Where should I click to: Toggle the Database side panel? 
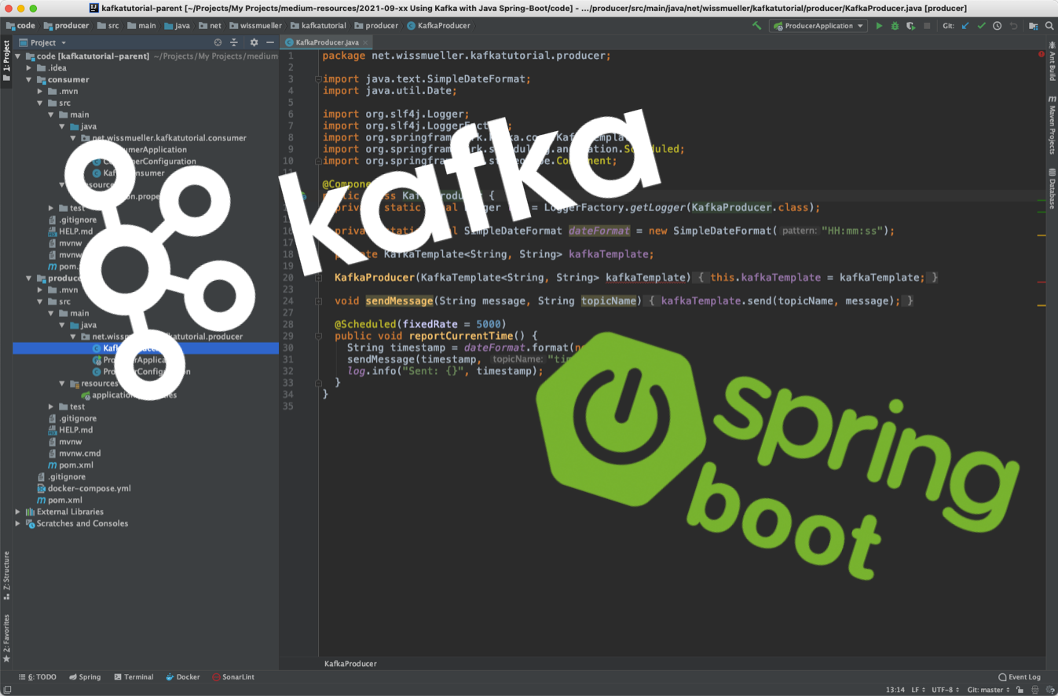click(x=1051, y=188)
